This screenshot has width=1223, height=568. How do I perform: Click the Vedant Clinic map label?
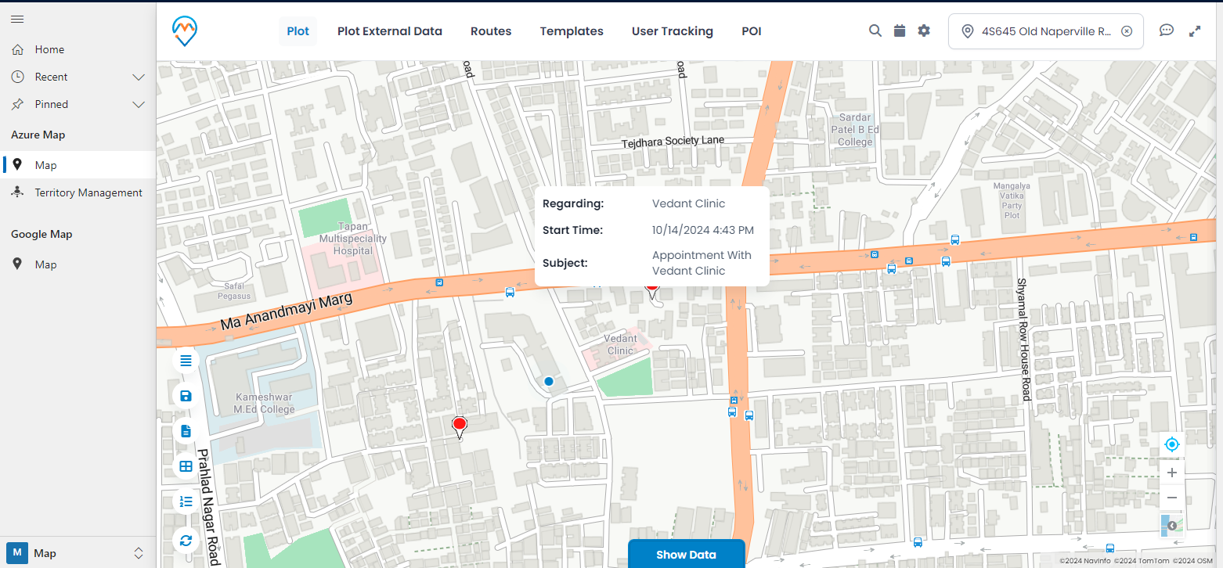click(x=620, y=345)
